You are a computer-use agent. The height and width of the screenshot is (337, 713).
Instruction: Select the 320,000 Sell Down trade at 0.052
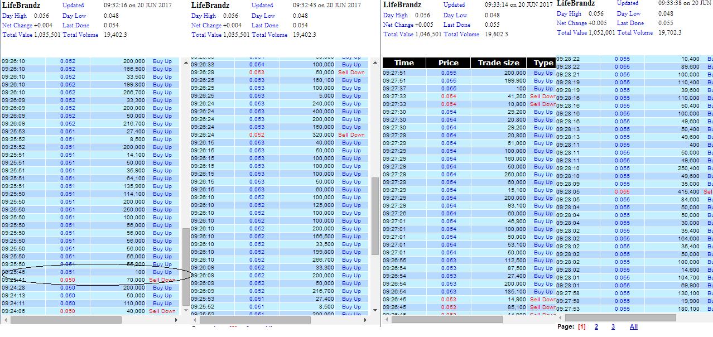coord(280,135)
